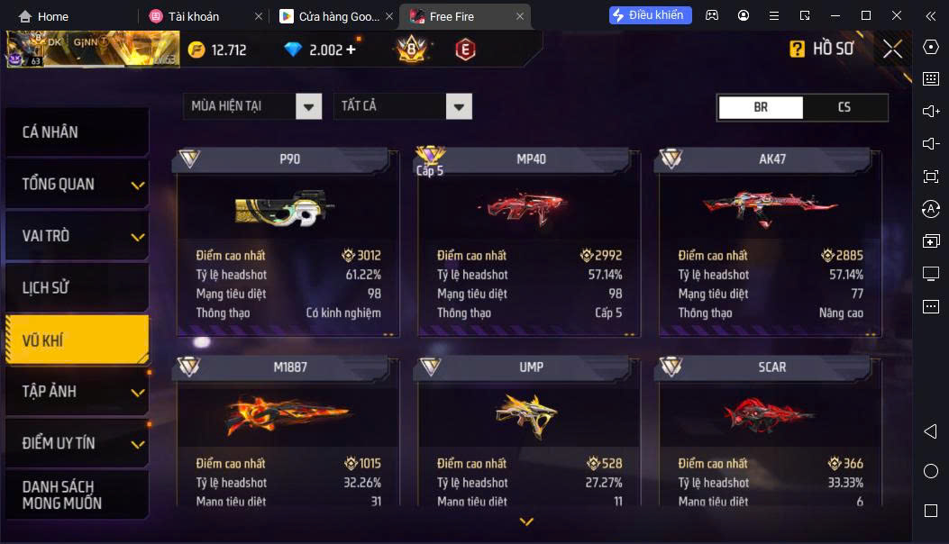Close the HỒ SƠ profile screen
949x544 pixels.
tap(892, 49)
